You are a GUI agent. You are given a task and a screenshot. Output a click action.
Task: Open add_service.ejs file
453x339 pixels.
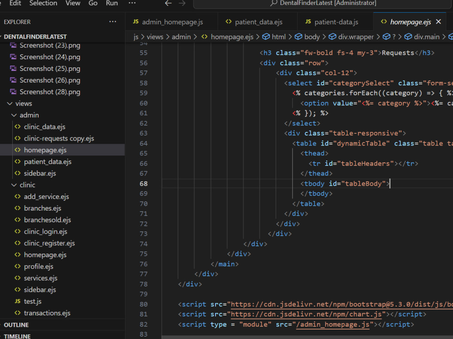[46, 197]
